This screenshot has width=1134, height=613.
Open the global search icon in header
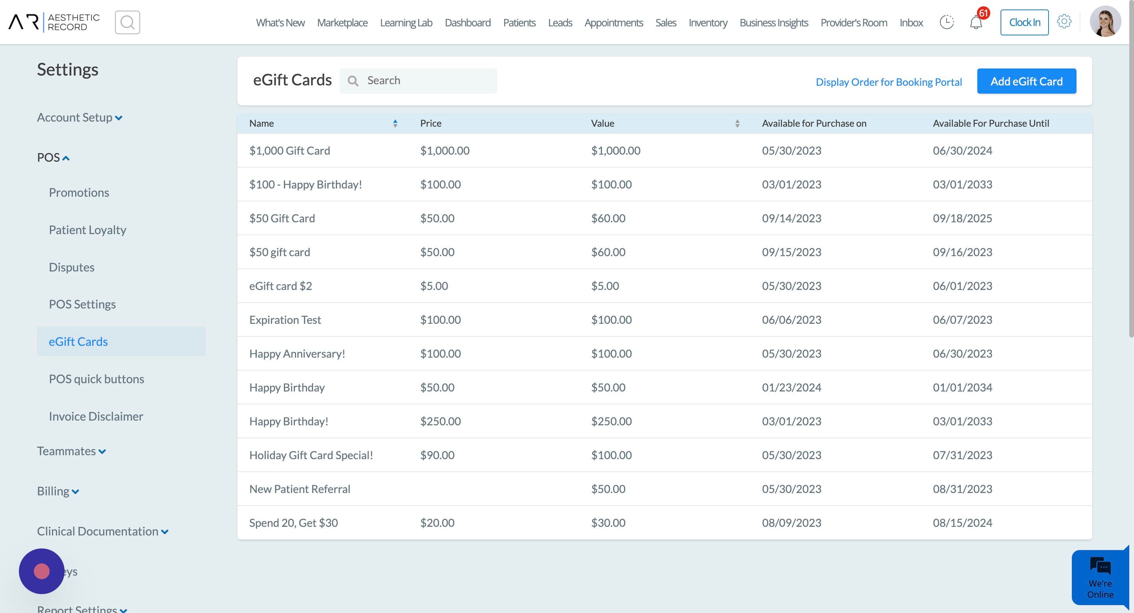pos(127,22)
